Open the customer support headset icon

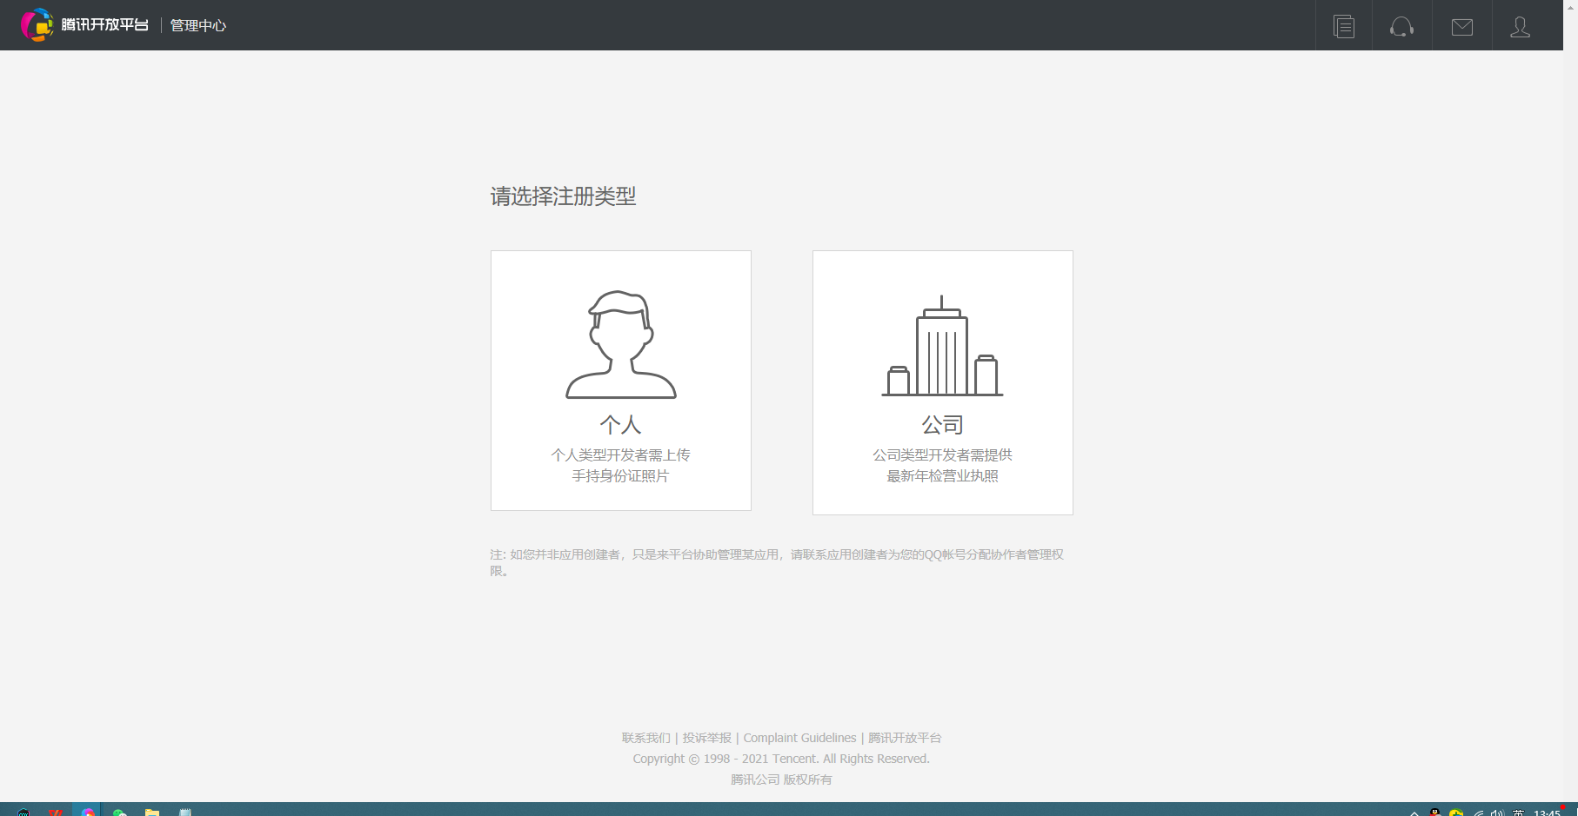[1401, 26]
